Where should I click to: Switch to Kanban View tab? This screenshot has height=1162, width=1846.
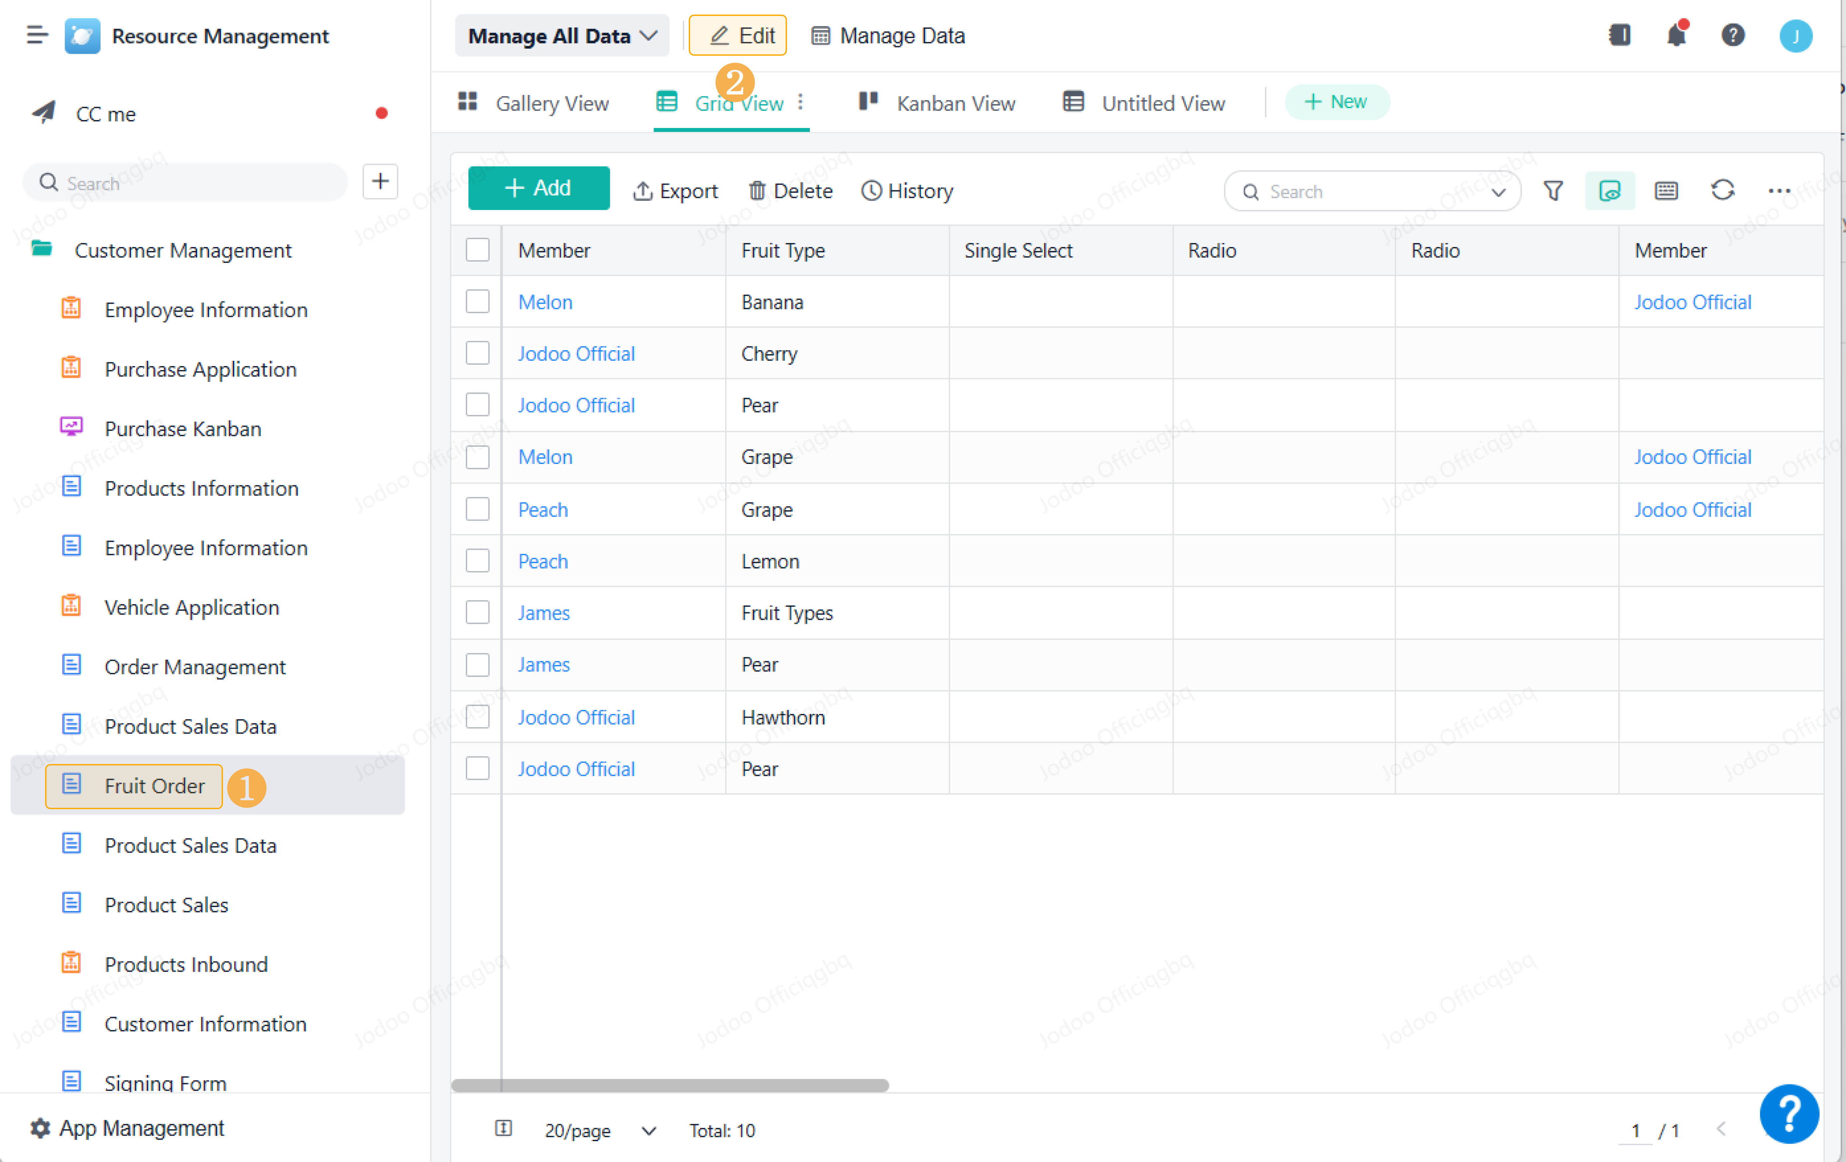tap(938, 103)
